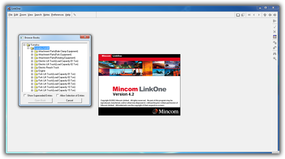Expand Fork Lift Truck(Load Capacity 10 Ton) node
Viewport: 285px width, 159px height.
32,87
